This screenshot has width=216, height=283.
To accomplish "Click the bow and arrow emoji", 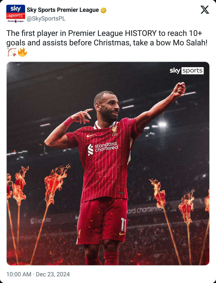I will click(x=12, y=52).
